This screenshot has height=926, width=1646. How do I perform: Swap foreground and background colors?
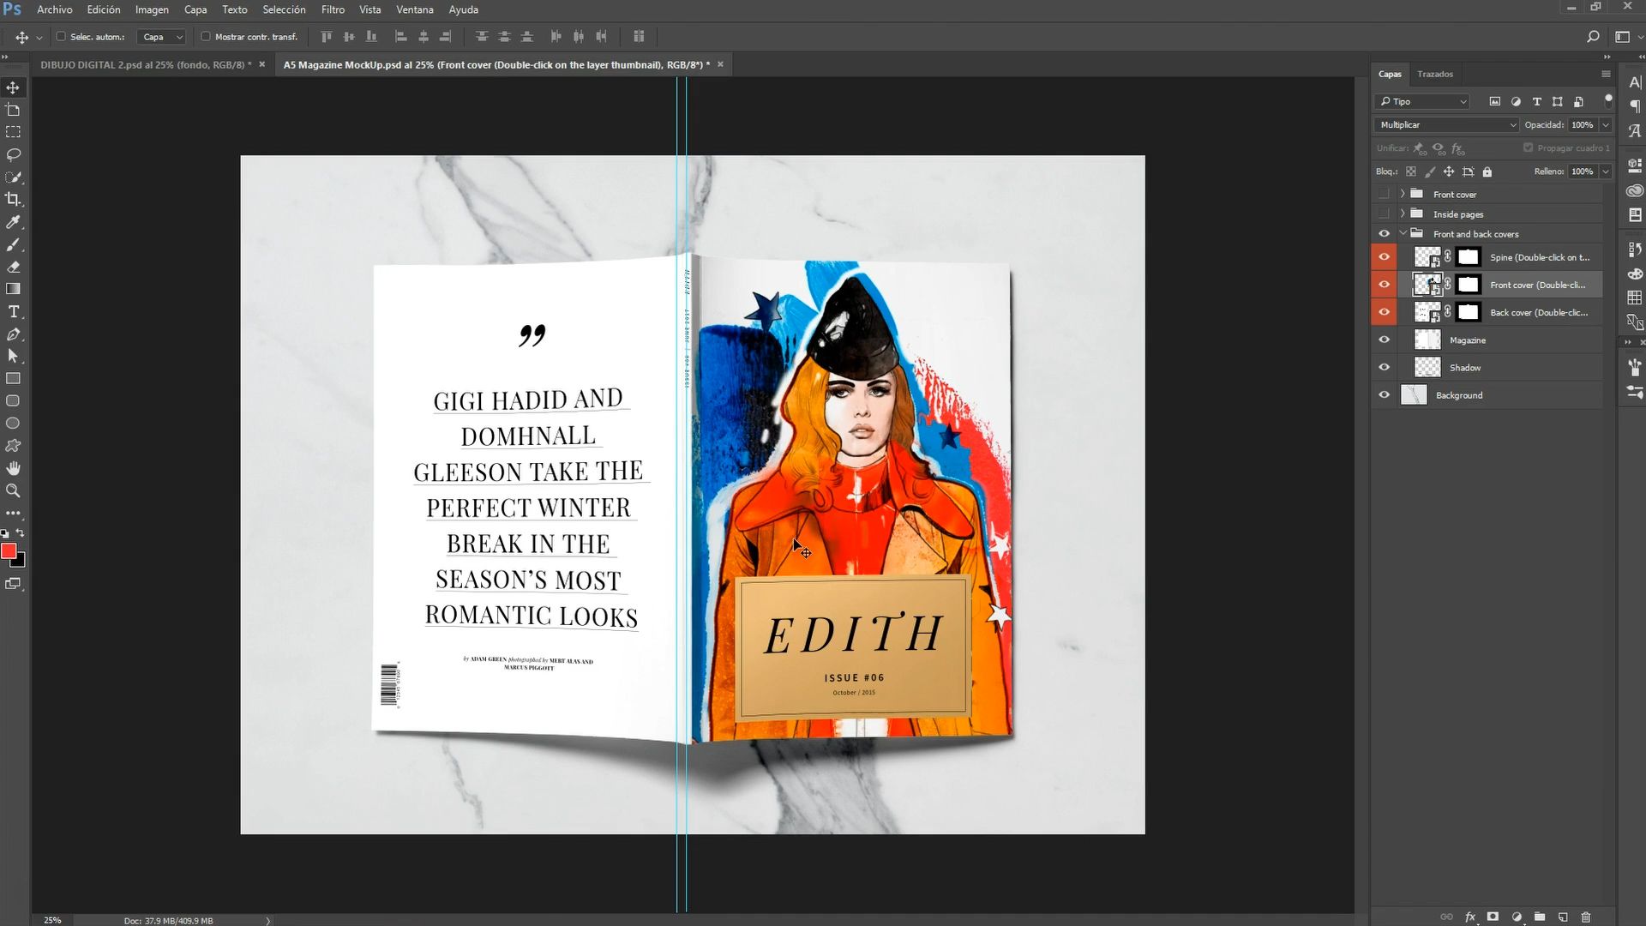click(x=21, y=533)
